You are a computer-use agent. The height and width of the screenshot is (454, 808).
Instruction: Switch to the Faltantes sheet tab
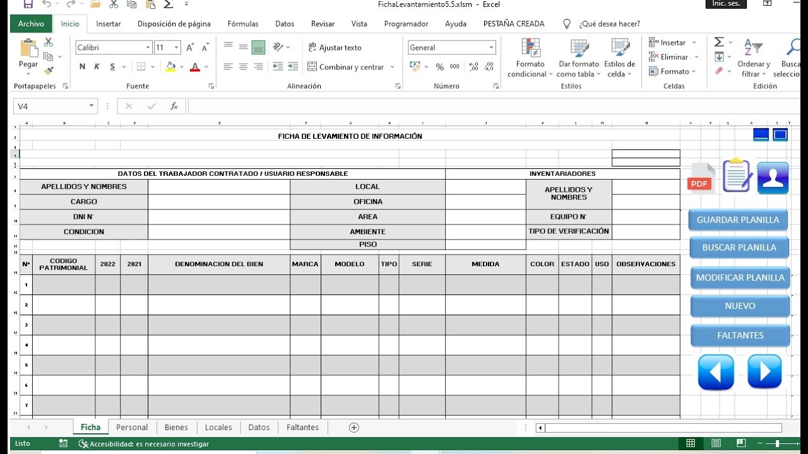tap(302, 427)
